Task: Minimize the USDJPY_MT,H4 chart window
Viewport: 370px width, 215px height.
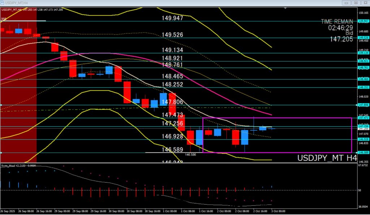Action: pyautogui.click(x=347, y=3)
